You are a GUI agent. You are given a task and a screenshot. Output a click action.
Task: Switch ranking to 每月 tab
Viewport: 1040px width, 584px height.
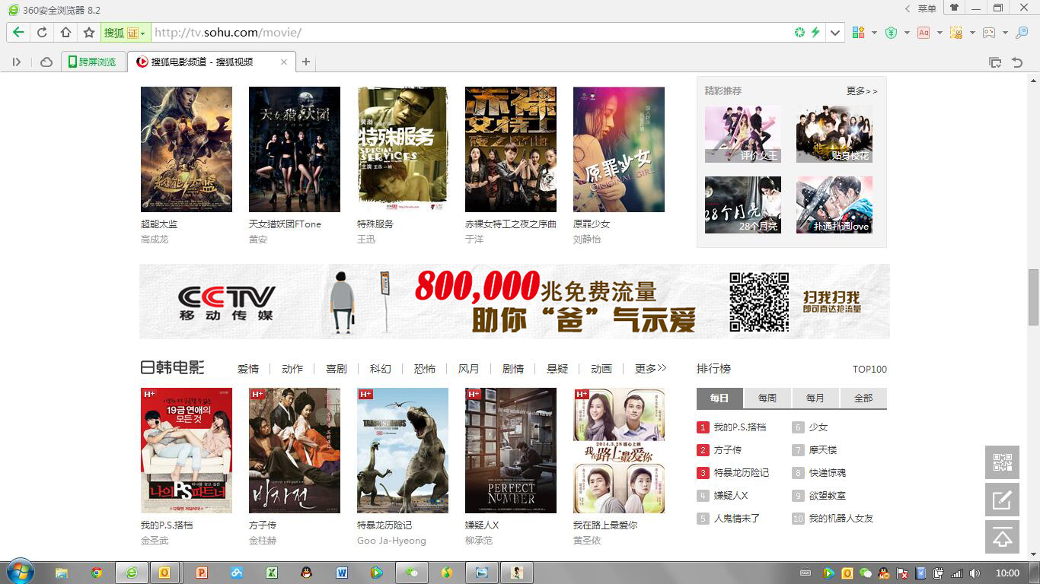tap(815, 398)
